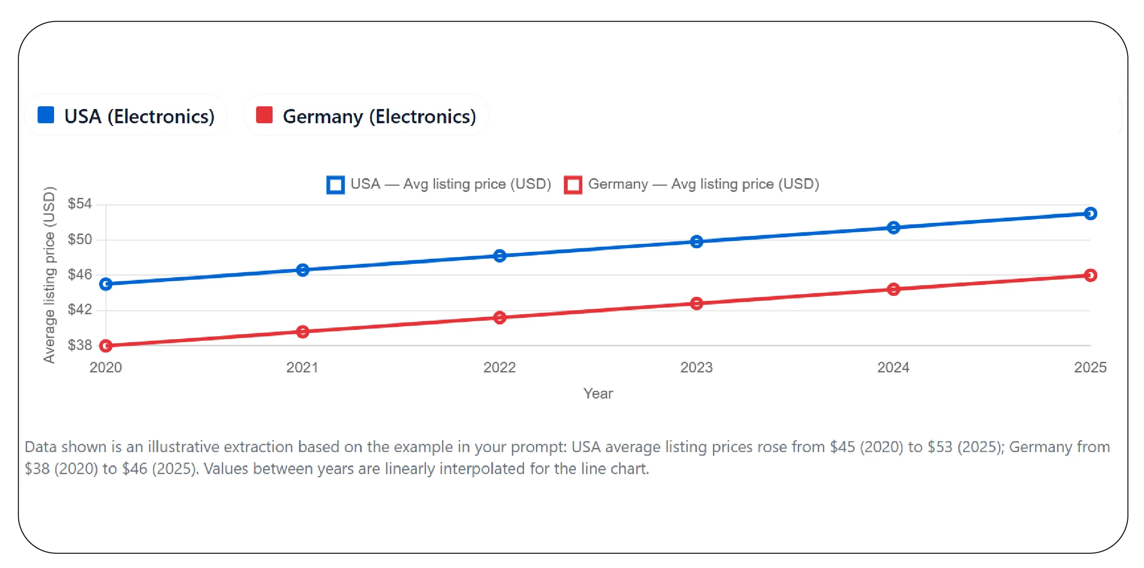
Task: Select the Germany 2024 data point
Action: click(x=893, y=289)
